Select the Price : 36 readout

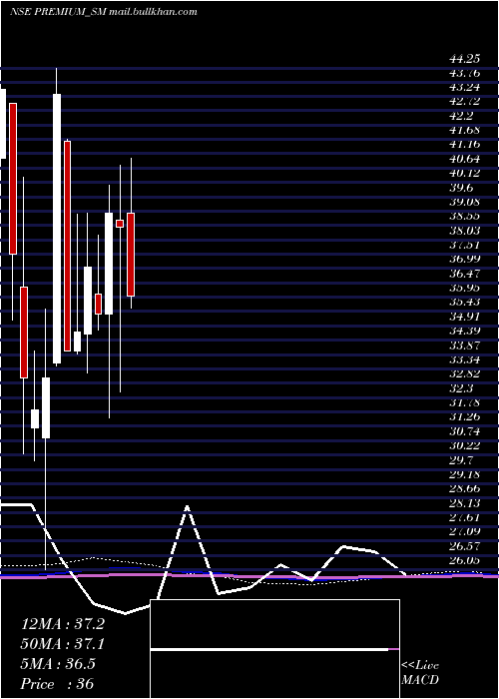58,683
